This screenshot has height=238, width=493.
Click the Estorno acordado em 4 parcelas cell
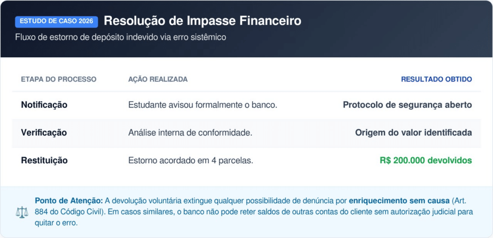click(191, 161)
